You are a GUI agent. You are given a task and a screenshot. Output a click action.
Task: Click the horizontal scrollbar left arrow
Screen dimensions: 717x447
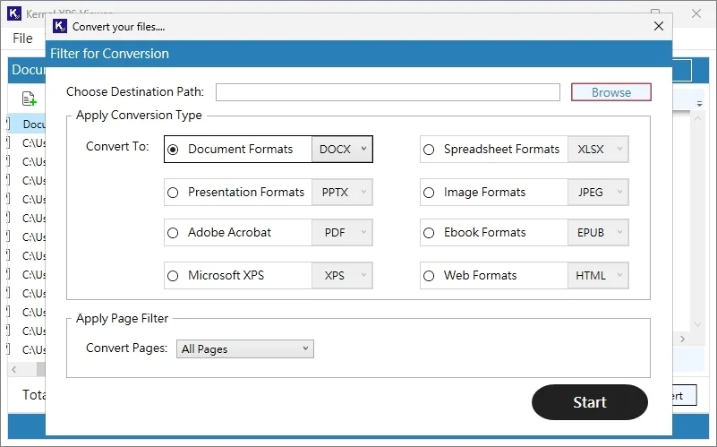pos(13,369)
